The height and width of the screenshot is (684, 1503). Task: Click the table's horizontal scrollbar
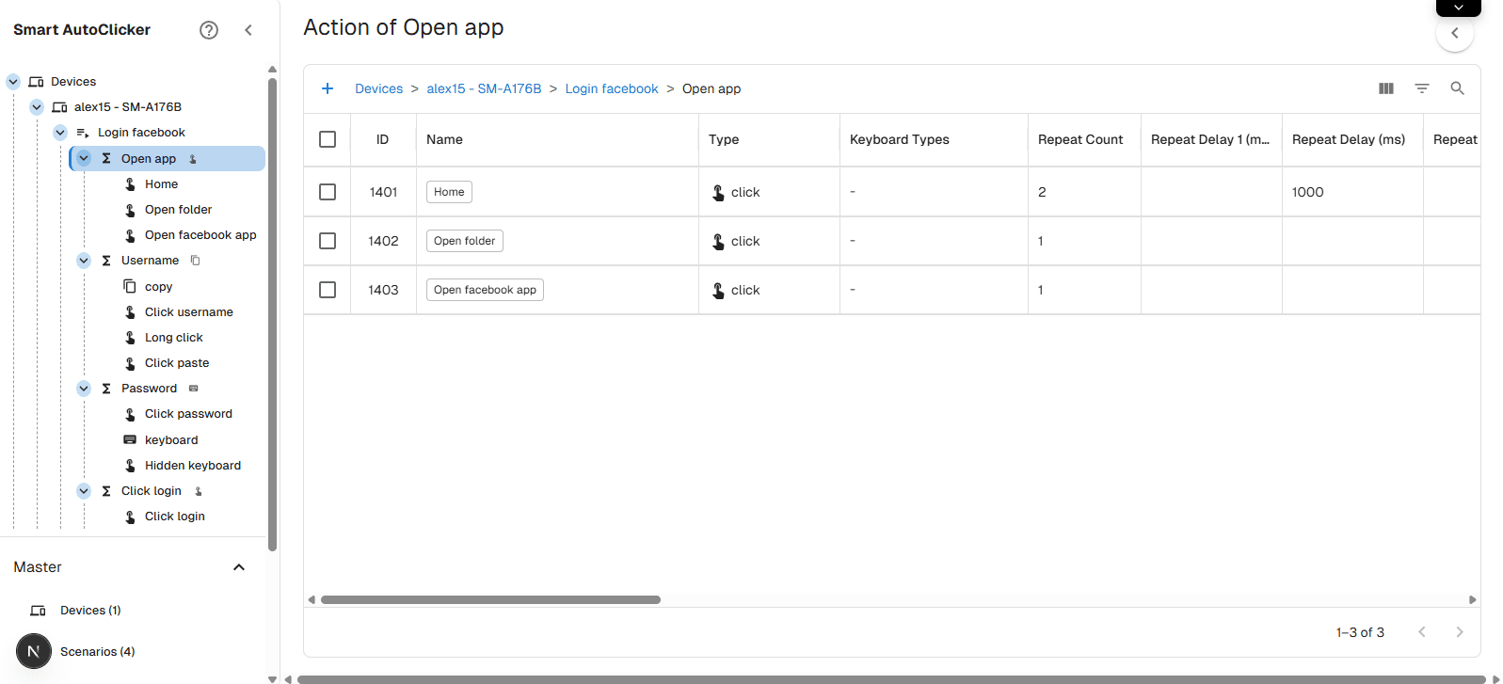(x=490, y=599)
